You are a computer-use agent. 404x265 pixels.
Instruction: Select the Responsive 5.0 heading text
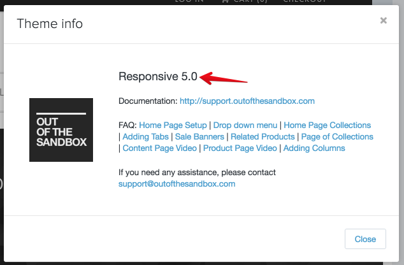tap(158, 76)
